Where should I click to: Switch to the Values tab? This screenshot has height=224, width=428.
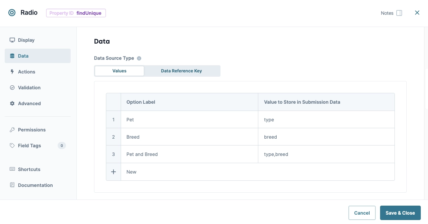point(119,71)
